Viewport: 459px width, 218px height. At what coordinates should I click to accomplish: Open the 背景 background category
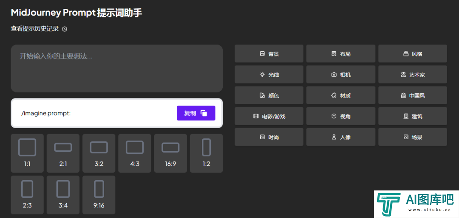[269, 54]
